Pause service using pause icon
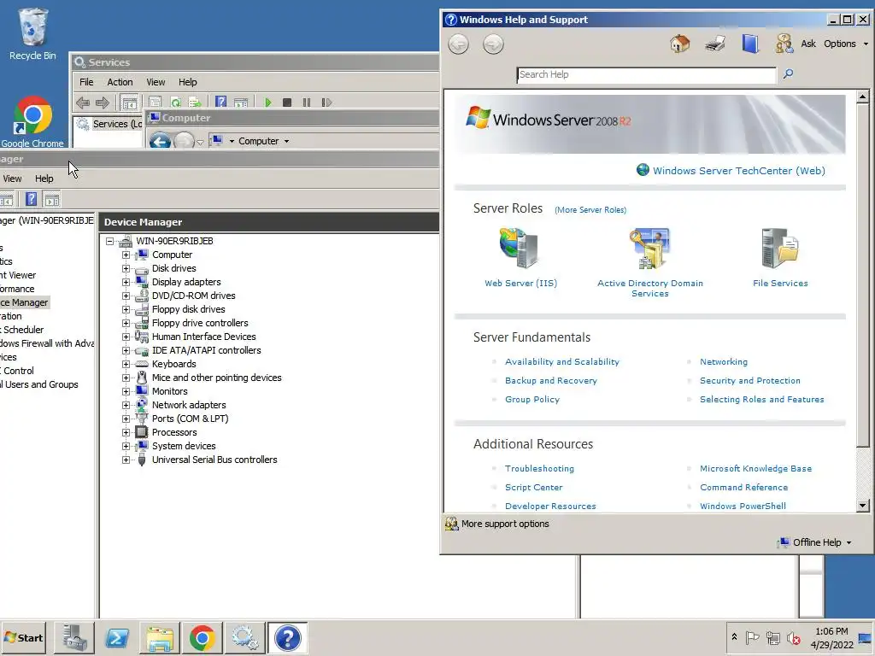Screen dimensions: 875x656 (x=307, y=102)
